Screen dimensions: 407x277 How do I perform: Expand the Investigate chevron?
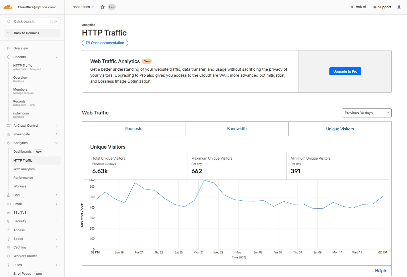[x=57, y=134]
